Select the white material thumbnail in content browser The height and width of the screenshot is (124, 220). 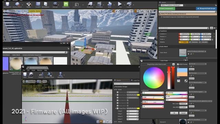[x=60, y=61]
